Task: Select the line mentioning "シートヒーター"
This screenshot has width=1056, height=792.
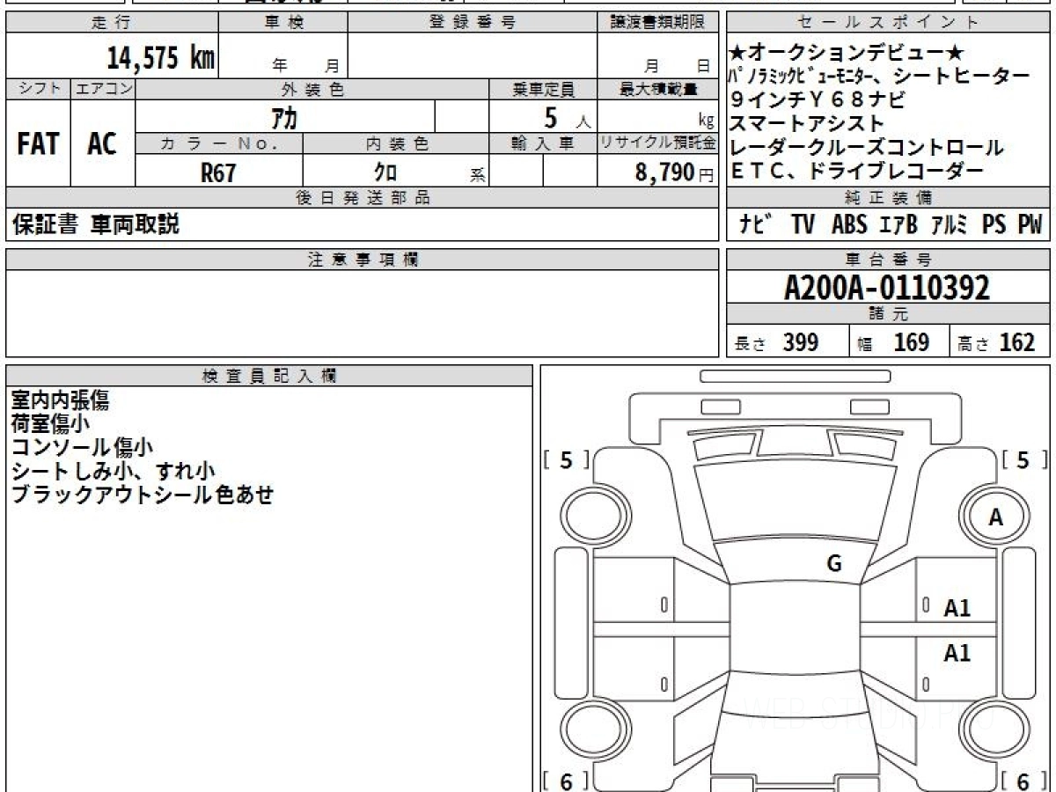Action: pos(880,77)
